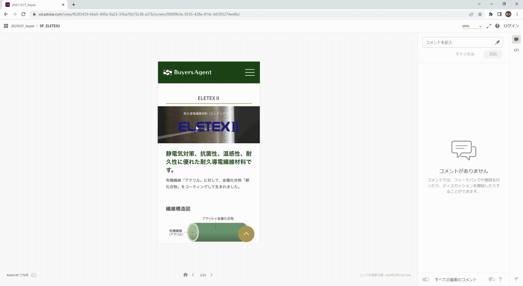Open the 100% zoom dropdown
The image size is (523, 286).
(x=472, y=26)
